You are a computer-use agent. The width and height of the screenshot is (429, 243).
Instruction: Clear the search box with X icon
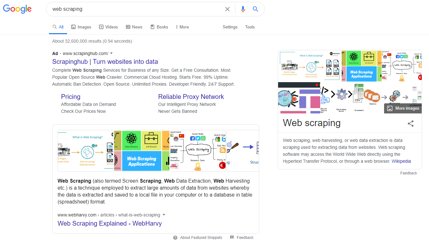tap(227, 9)
